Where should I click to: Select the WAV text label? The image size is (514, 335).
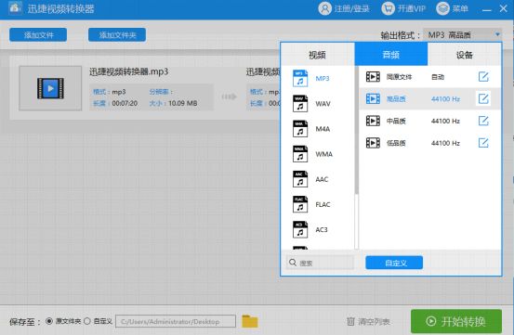click(323, 104)
